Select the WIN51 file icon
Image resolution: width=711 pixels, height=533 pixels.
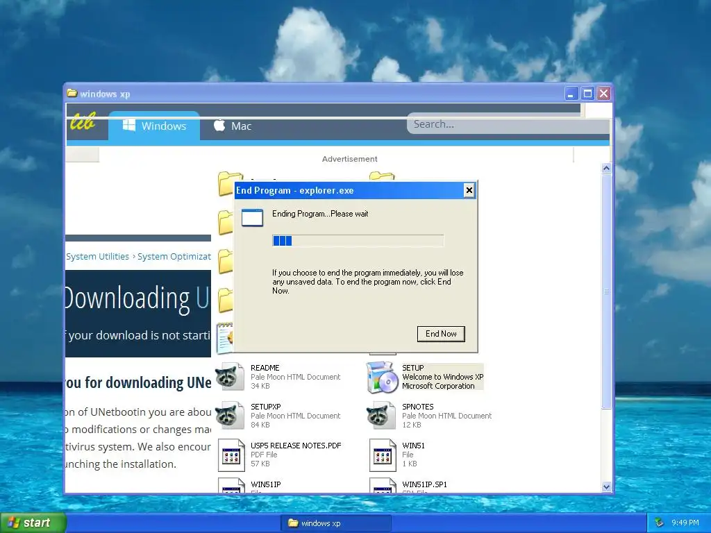(x=383, y=455)
